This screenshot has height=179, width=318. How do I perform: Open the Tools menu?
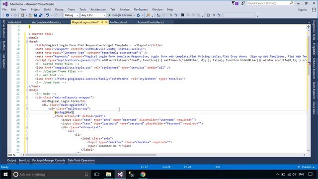click(82, 9)
